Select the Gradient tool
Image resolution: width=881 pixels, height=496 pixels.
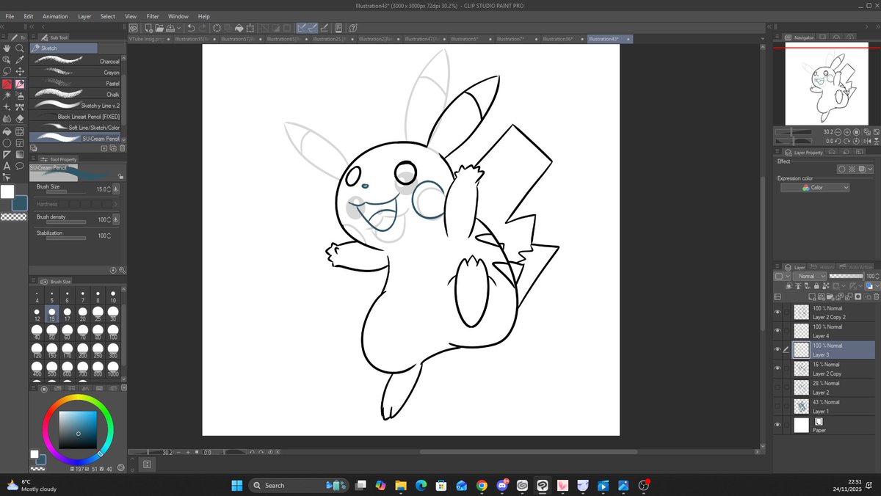20,154
